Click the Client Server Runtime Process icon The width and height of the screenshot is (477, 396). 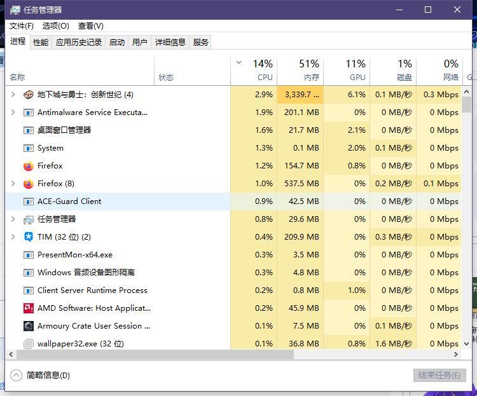point(28,290)
